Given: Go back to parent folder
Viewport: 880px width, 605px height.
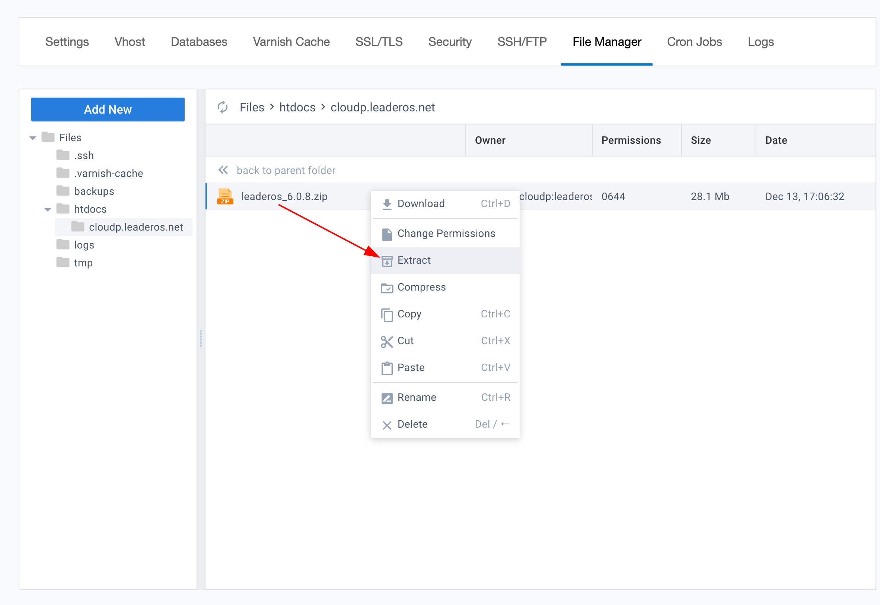Looking at the screenshot, I should click(286, 170).
